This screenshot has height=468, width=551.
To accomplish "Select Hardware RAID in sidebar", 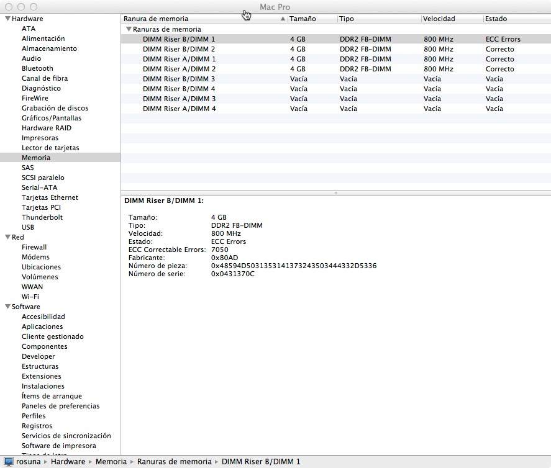I will [47, 128].
